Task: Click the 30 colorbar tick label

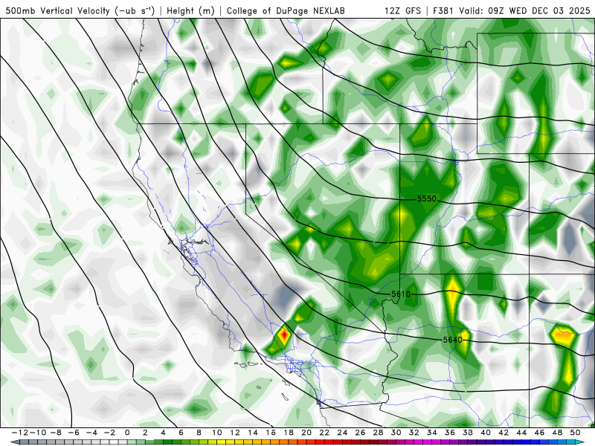Action: (396, 433)
